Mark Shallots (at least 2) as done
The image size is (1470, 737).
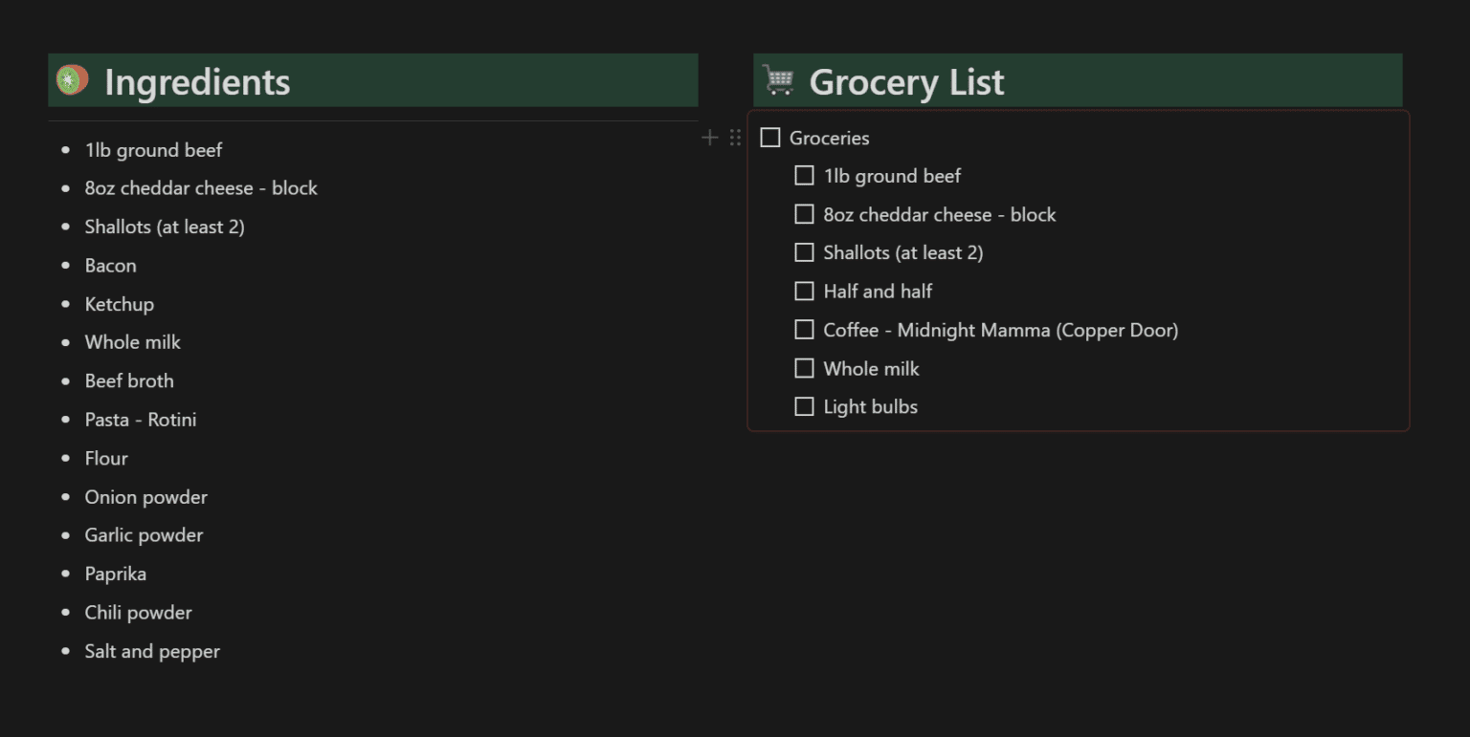pyautogui.click(x=805, y=252)
